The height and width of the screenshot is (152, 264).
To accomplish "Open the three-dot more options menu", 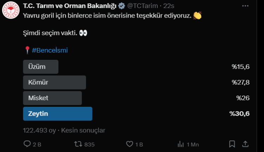I will pos(245,6).
